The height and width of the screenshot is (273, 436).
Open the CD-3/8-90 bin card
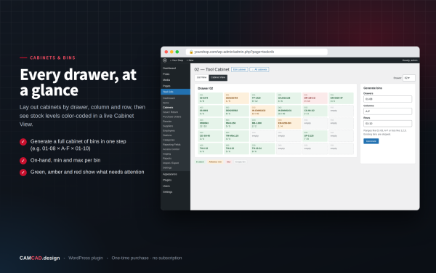click(210, 136)
